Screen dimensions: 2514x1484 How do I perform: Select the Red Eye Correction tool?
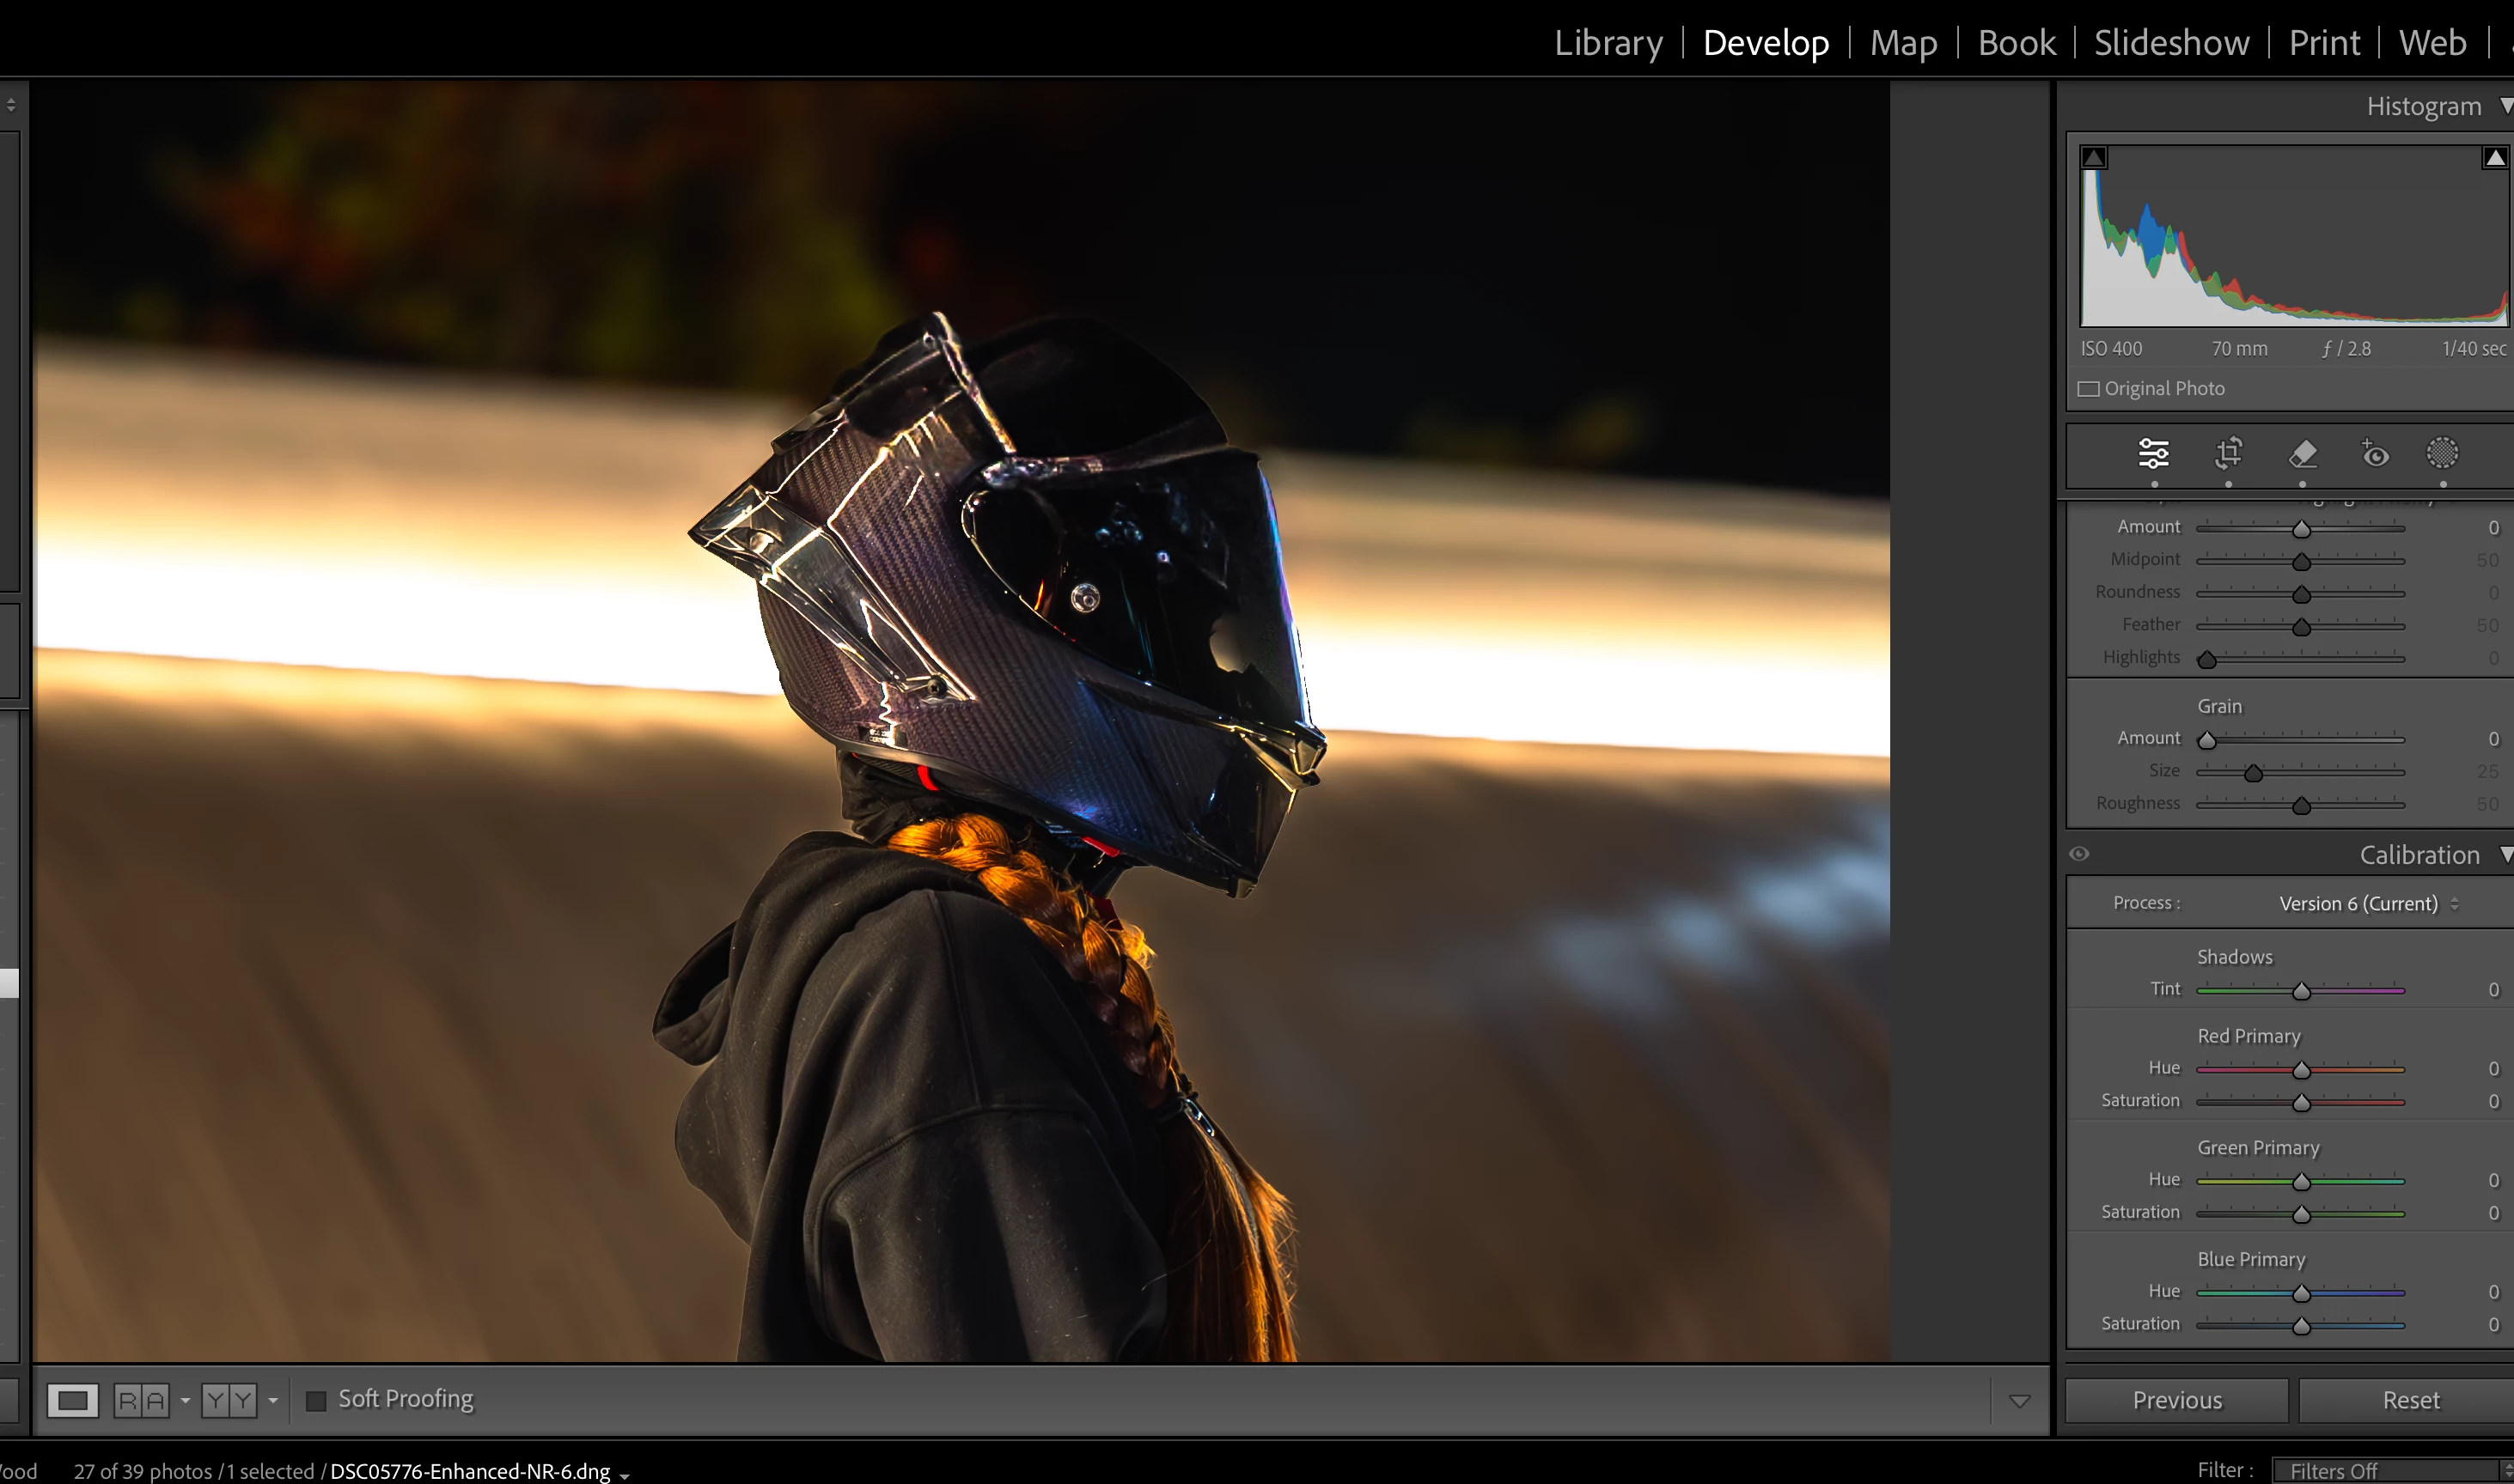pyautogui.click(x=2374, y=454)
